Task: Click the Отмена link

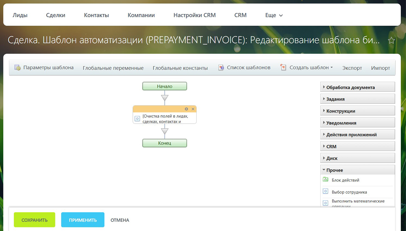Action: [120, 220]
